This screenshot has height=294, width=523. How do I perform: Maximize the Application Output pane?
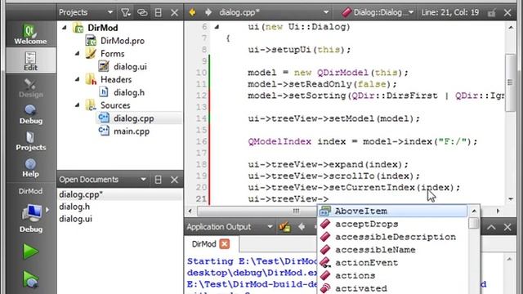coord(491,227)
